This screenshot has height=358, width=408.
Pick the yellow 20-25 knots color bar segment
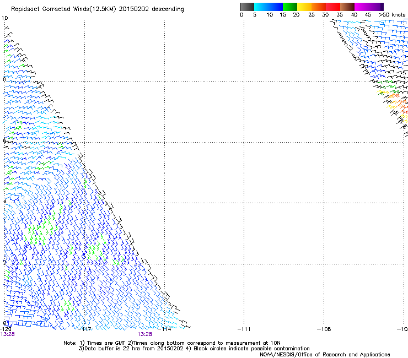pyautogui.click(x=304, y=7)
